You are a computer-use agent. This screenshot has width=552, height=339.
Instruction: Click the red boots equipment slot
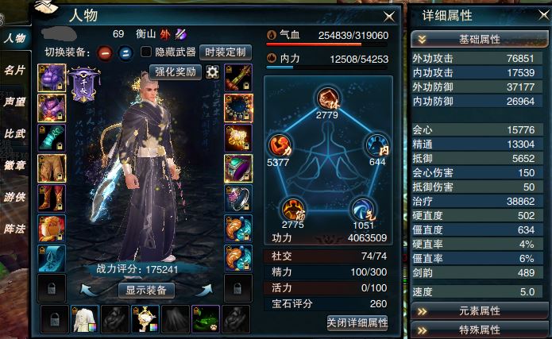(52, 198)
